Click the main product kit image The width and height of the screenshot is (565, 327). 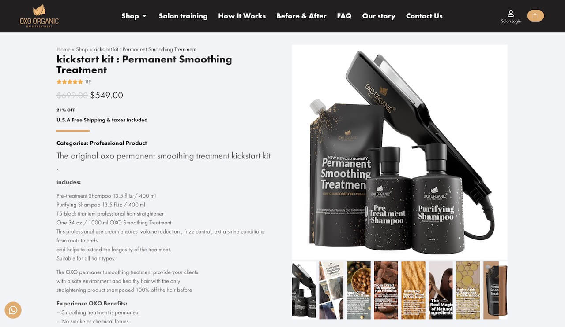[399, 152]
